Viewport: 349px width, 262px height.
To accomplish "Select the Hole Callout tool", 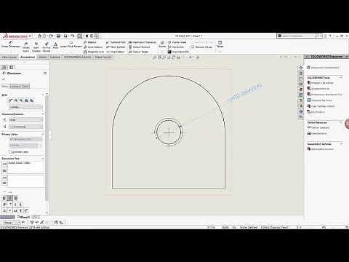I will (x=116, y=52).
